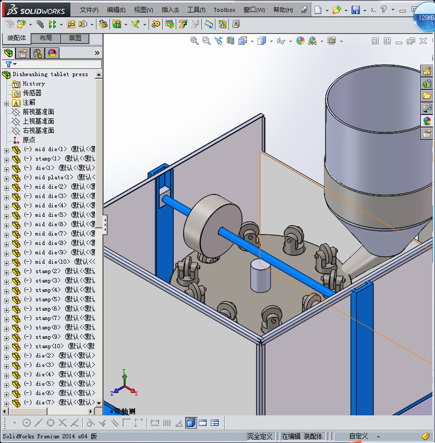
Task: Expand the mid plate<1> component
Action: (6, 178)
